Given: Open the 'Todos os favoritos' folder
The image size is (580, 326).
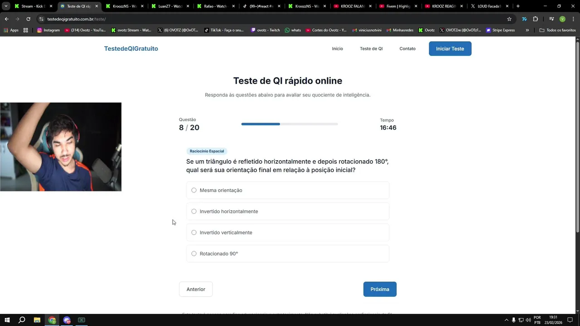Looking at the screenshot, I should coord(558,30).
